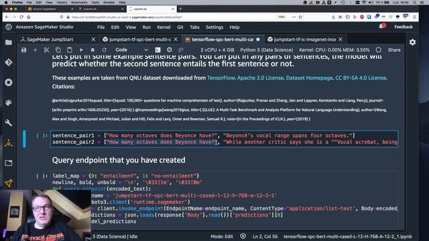Click the Share button
Image resolution: width=429 pixels, height=241 pixels.
[394, 50]
